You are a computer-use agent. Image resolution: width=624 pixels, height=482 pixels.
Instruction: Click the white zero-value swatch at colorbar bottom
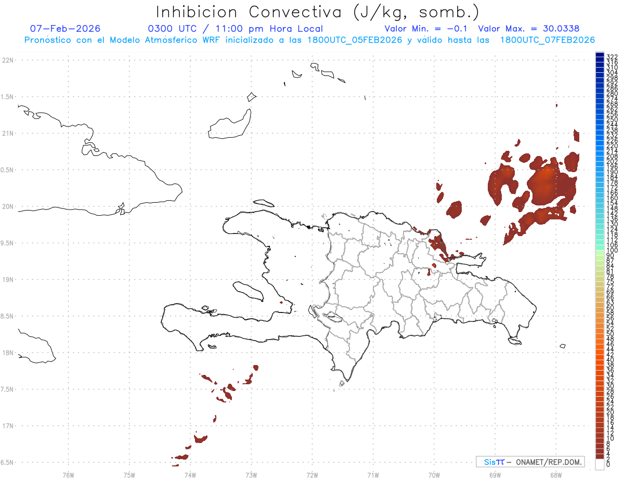(600, 465)
